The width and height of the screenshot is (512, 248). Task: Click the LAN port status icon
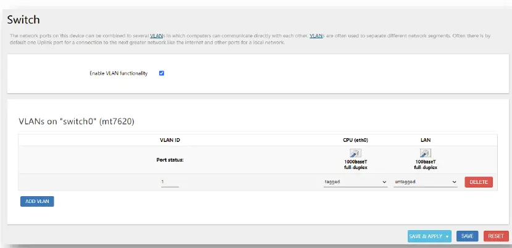tap(425, 153)
